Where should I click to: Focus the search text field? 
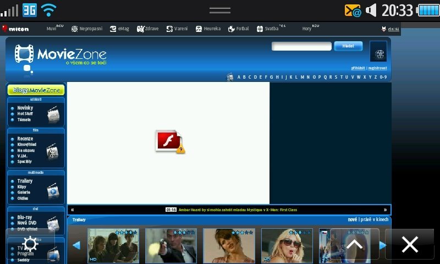click(301, 46)
